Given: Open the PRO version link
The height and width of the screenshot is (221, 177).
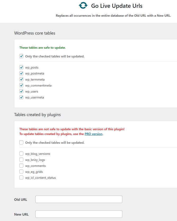Looking at the screenshot, I should click(x=93, y=134).
